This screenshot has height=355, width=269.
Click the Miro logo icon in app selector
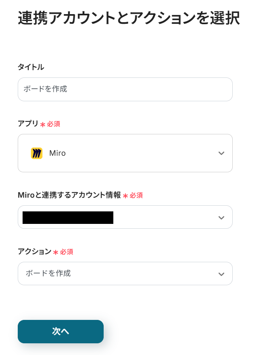[37, 153]
